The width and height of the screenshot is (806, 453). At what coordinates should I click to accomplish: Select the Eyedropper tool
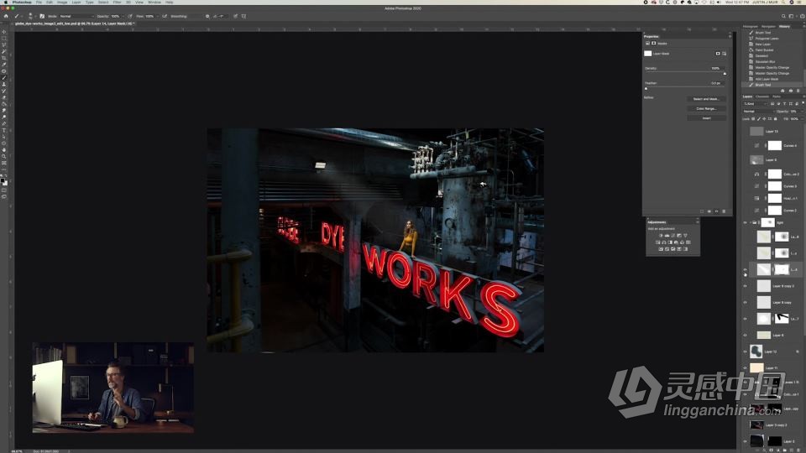tap(4, 65)
